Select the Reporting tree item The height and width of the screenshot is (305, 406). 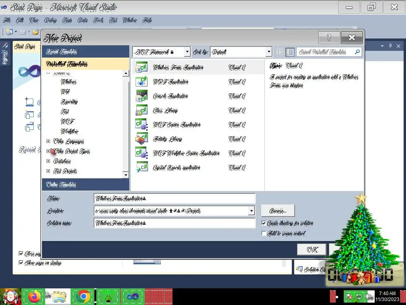point(69,102)
